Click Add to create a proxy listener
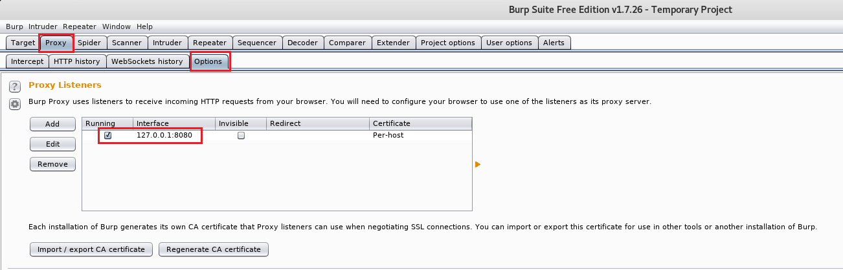843x270 pixels. click(52, 124)
